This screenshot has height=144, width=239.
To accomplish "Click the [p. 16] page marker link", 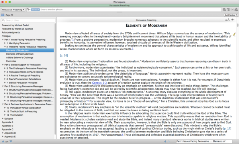I will tap(64, 55).
